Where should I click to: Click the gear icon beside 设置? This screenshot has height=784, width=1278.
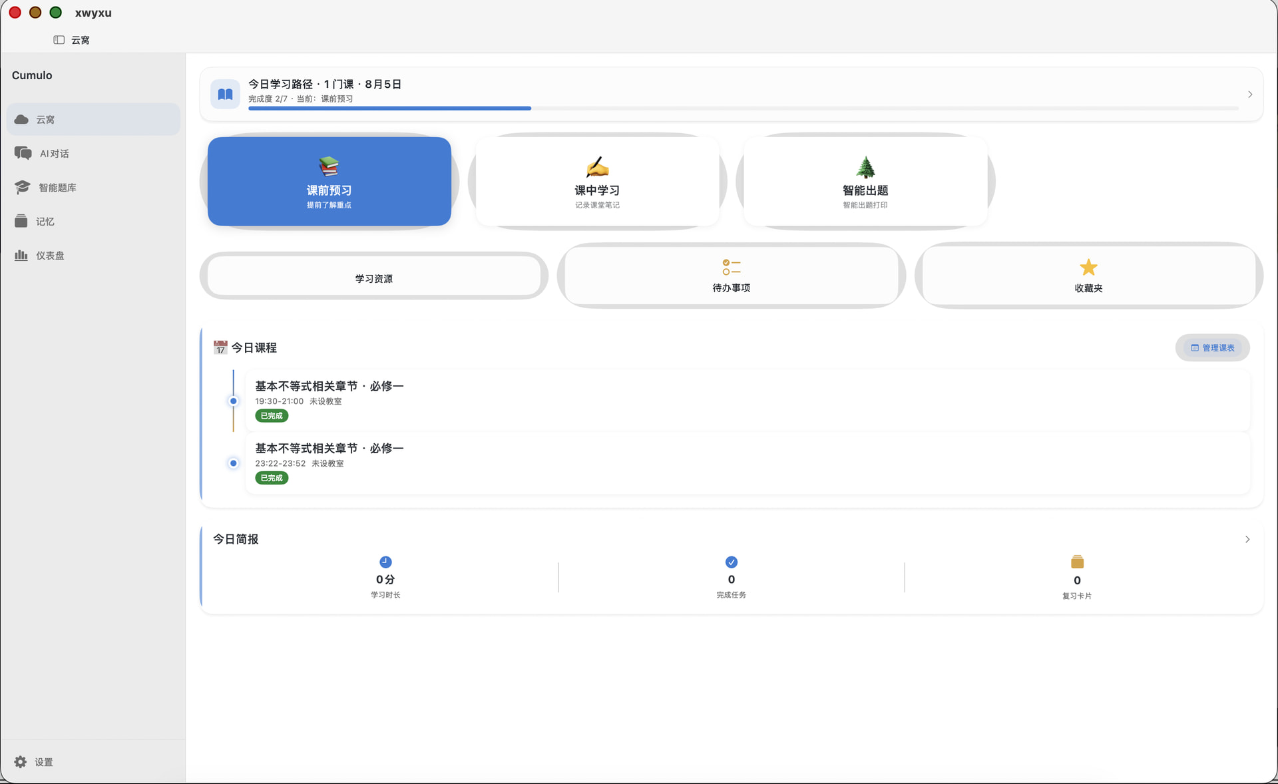coord(21,762)
